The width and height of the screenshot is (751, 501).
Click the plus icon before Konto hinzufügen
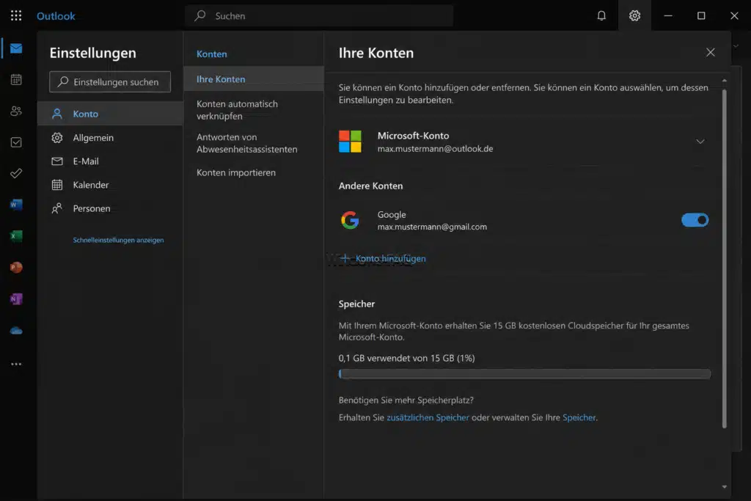click(345, 258)
